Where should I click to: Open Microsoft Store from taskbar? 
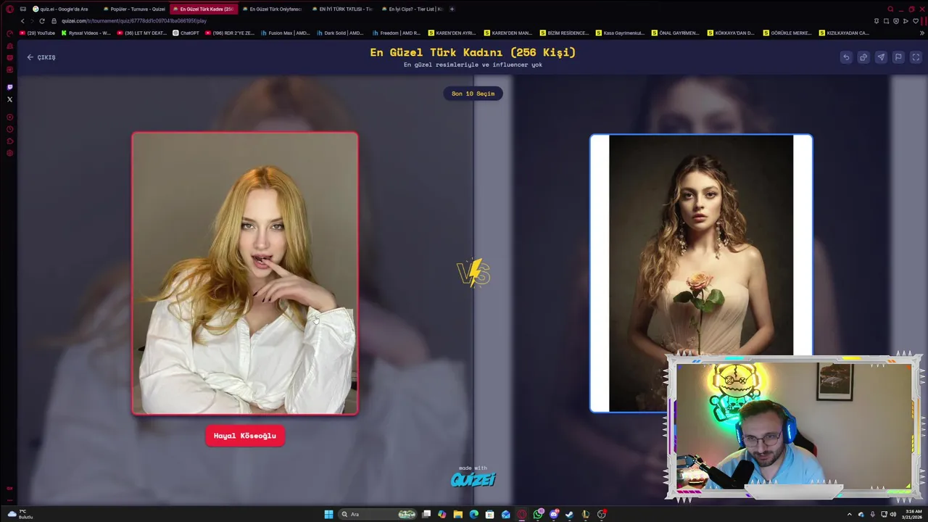tap(490, 514)
